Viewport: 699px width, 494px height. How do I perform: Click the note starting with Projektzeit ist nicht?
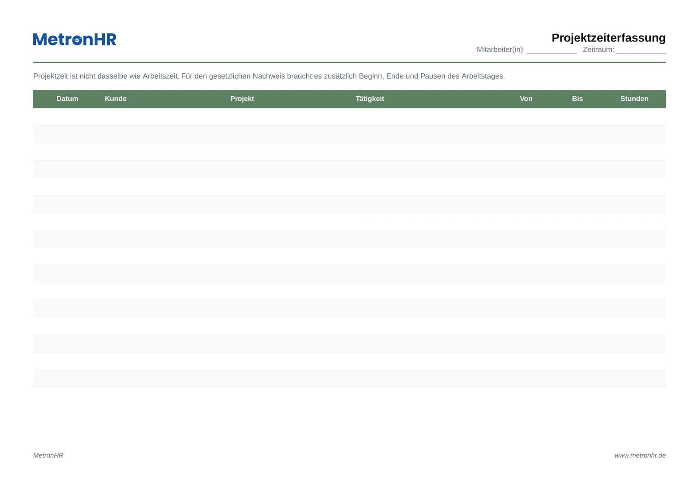[x=269, y=76]
